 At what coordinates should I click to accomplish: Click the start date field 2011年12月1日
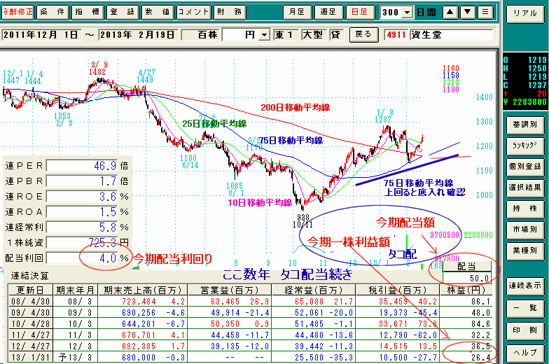[41, 35]
